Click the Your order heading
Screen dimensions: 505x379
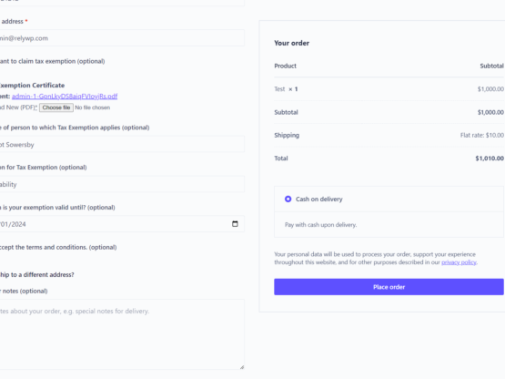click(x=291, y=43)
